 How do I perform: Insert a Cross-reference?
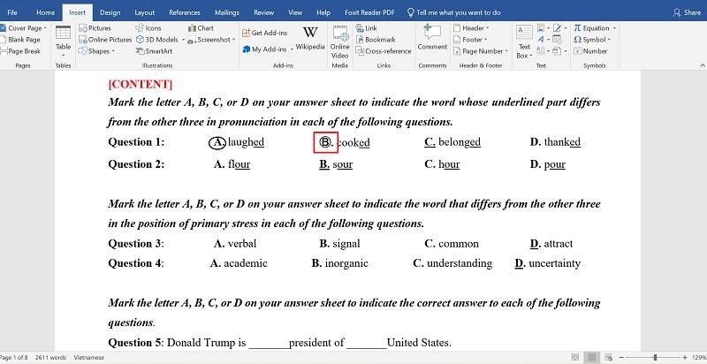384,51
